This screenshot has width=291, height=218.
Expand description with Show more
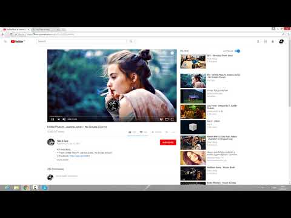pos(62,160)
